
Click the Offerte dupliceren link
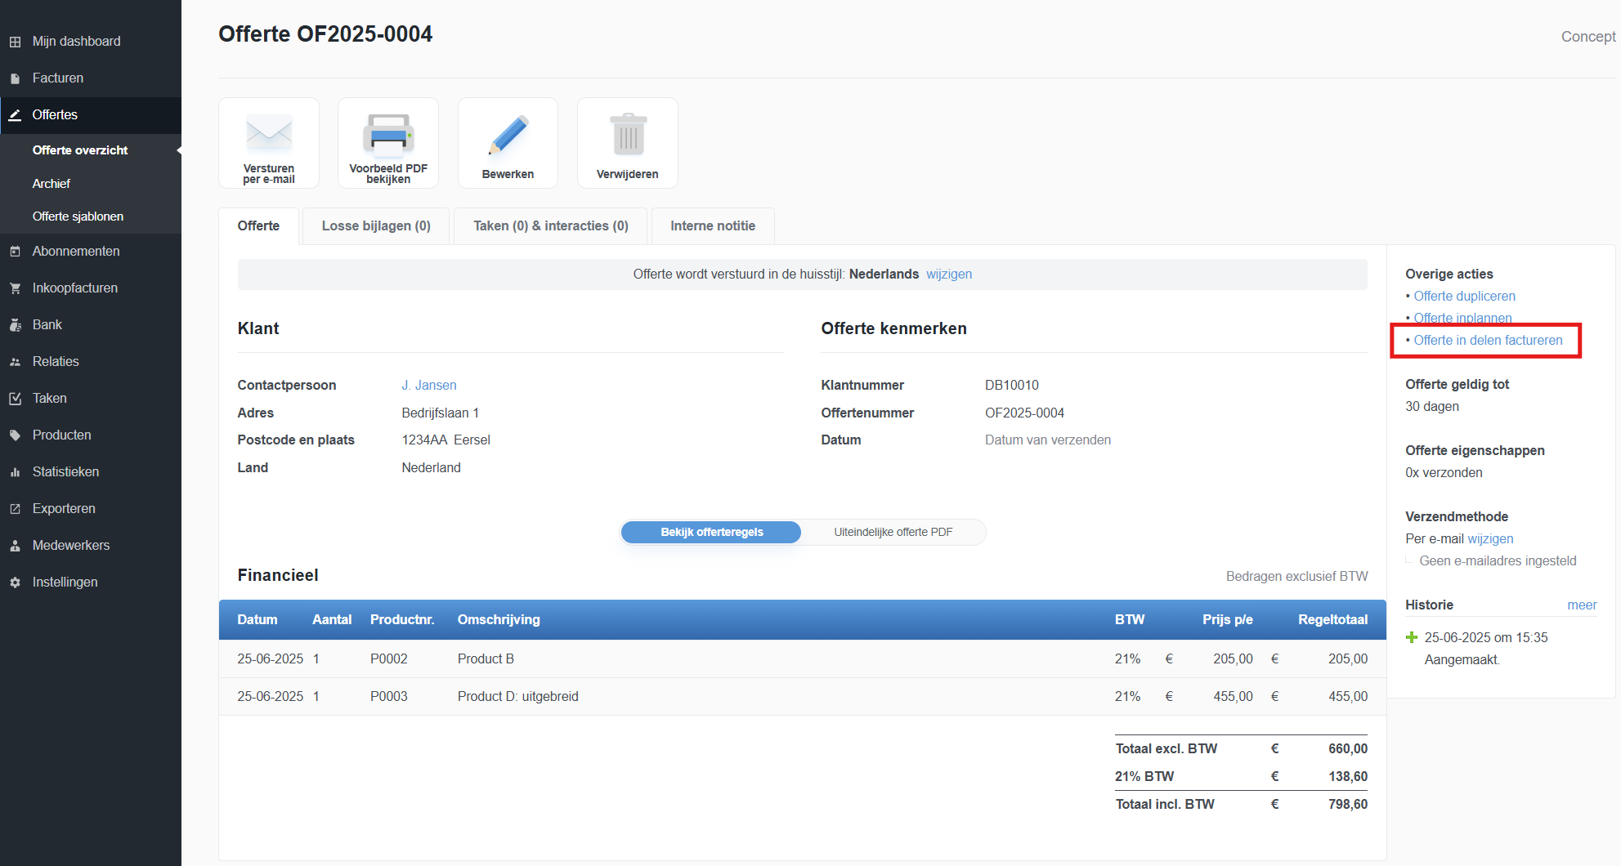click(1464, 297)
